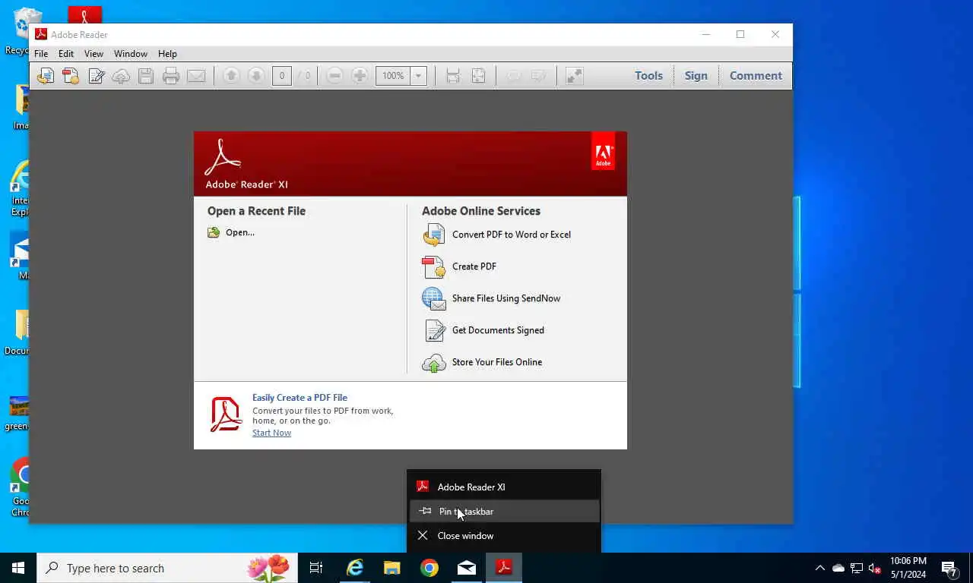Viewport: 973px width, 583px height.
Task: Open the Edit menu
Action: point(66,54)
